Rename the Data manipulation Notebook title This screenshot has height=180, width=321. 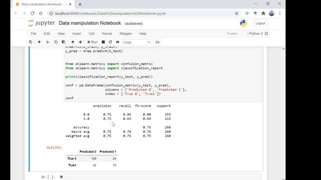[90, 23]
